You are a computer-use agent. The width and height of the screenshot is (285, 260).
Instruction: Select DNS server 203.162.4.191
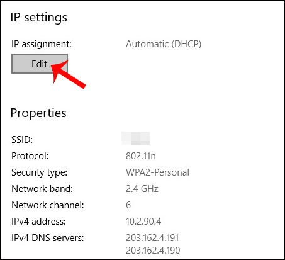tap(152, 238)
